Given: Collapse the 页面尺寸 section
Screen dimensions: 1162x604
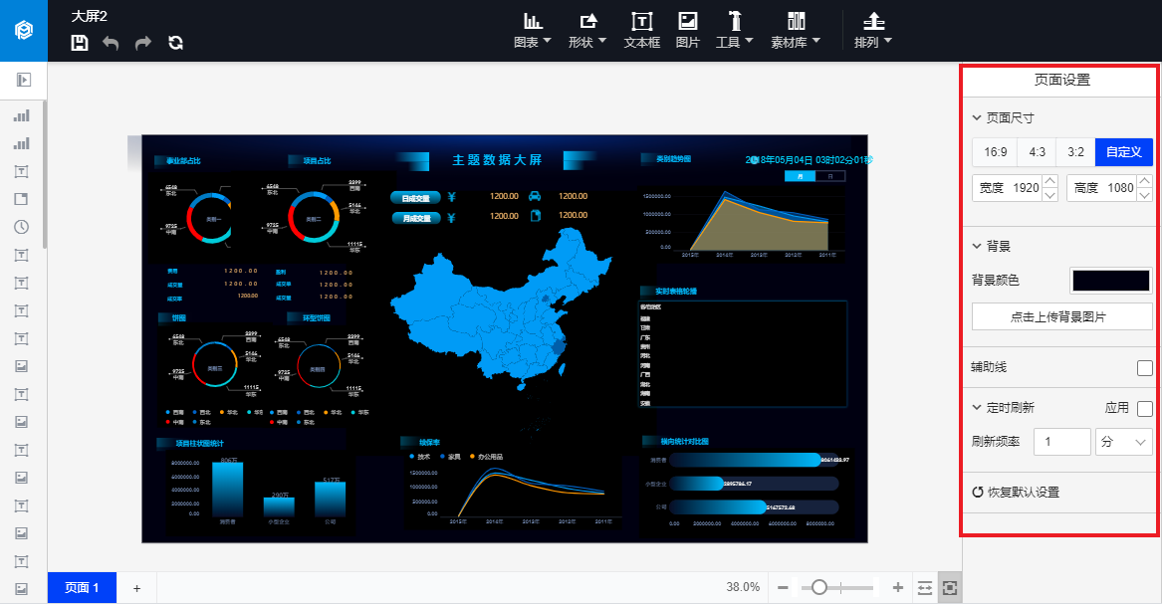Looking at the screenshot, I should coord(978,117).
